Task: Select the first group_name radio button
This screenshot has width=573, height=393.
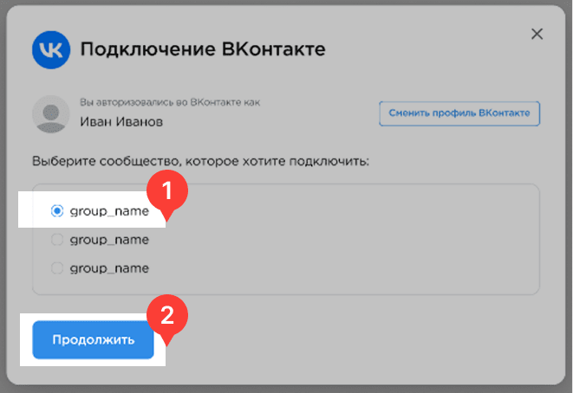Action: (x=57, y=210)
